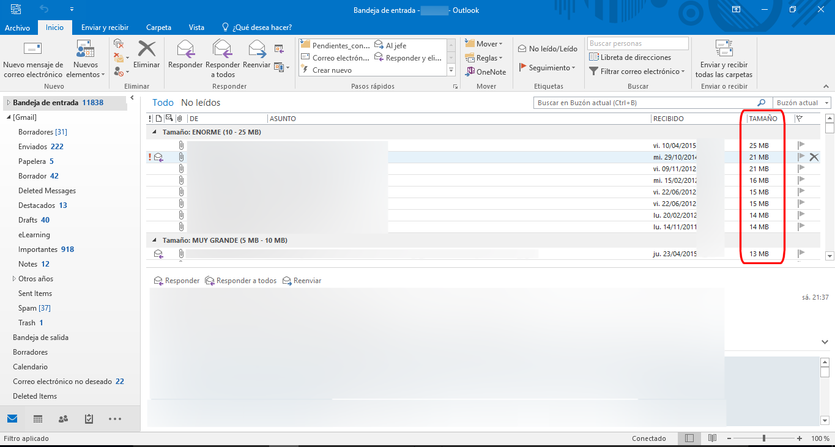
Task: Switch to the Enviar y recibir tab
Action: click(x=105, y=28)
